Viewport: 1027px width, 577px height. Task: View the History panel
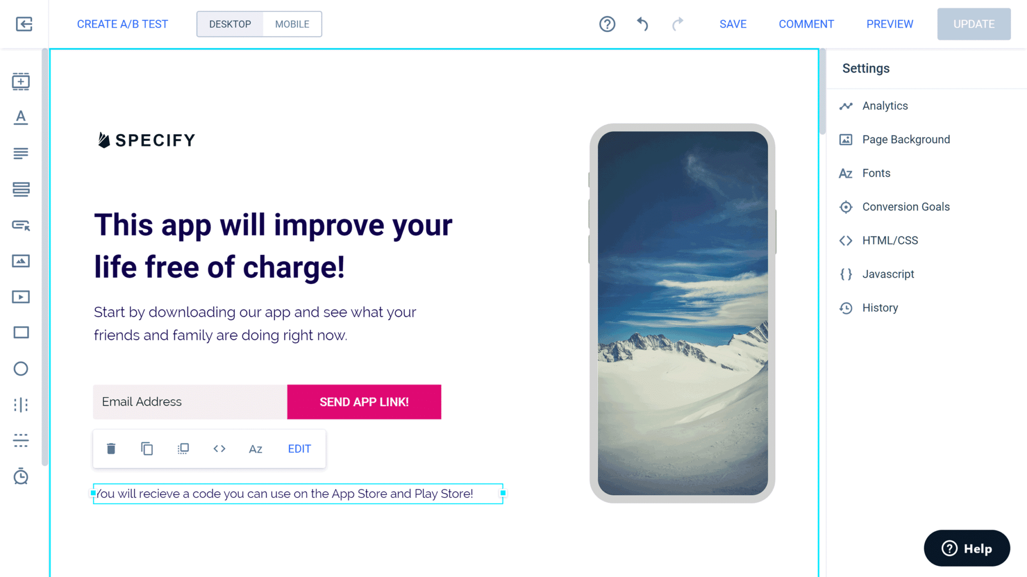click(x=880, y=307)
